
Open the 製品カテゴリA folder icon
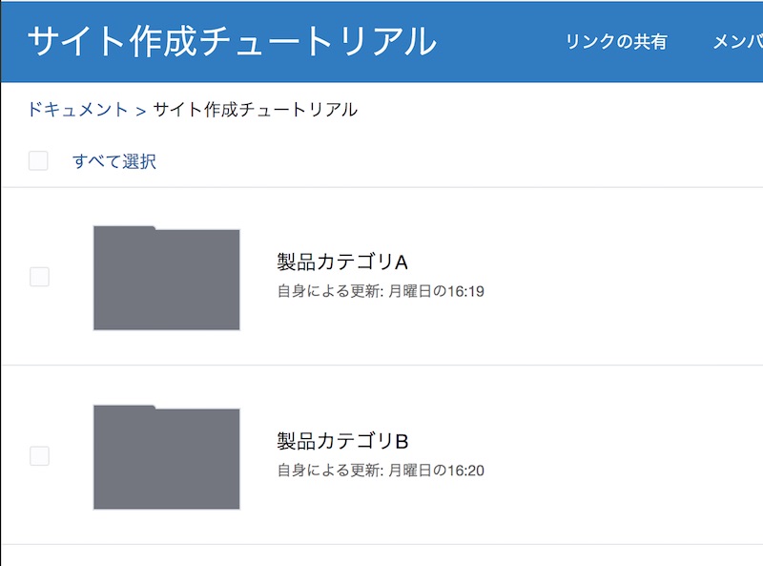(166, 279)
